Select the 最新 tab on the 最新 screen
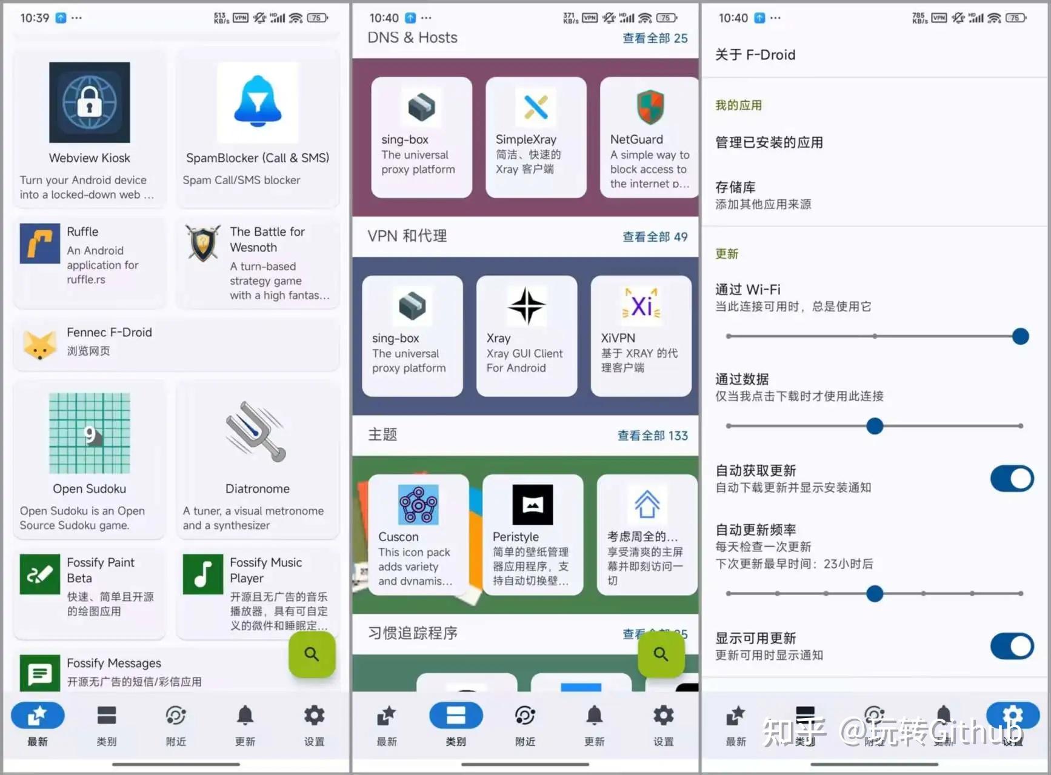Image resolution: width=1051 pixels, height=775 pixels. (x=38, y=724)
